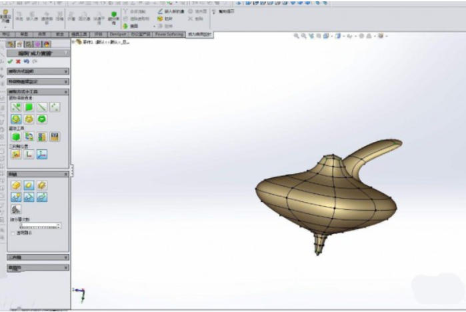Click the zoom to fit magnifier in view toolbar
466x312 pixels.
[x=297, y=36]
